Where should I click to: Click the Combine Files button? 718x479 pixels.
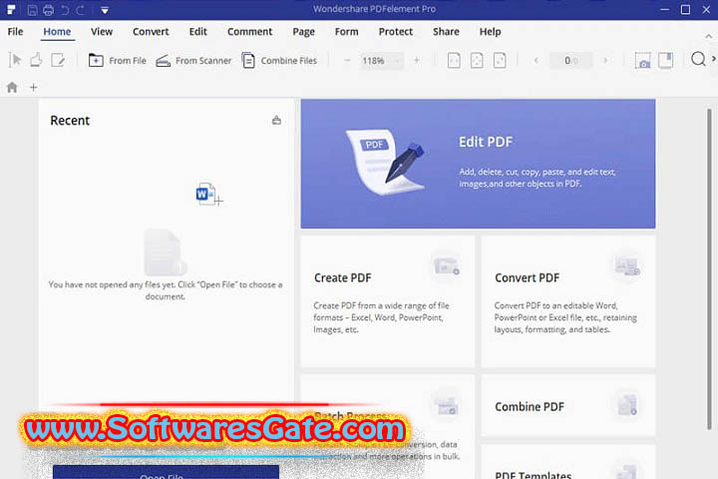click(279, 61)
